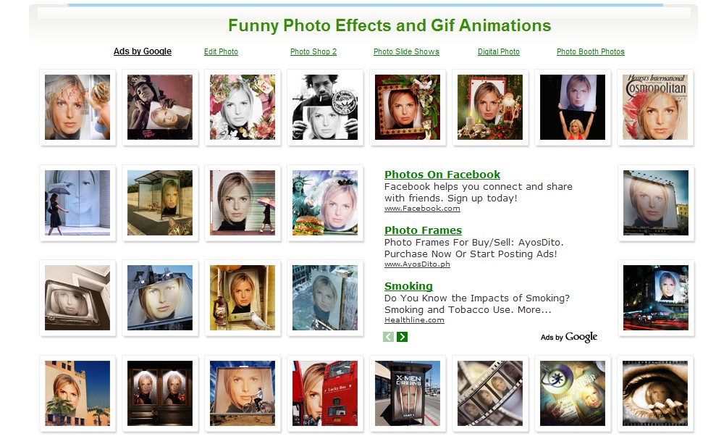Viewport: 716px width, 439px height.
Task: Select the Cosmopolitan magazine cover effect
Action: pos(655,107)
